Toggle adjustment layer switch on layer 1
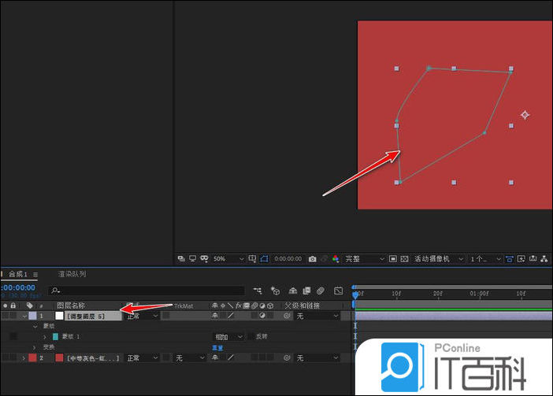 [262, 316]
